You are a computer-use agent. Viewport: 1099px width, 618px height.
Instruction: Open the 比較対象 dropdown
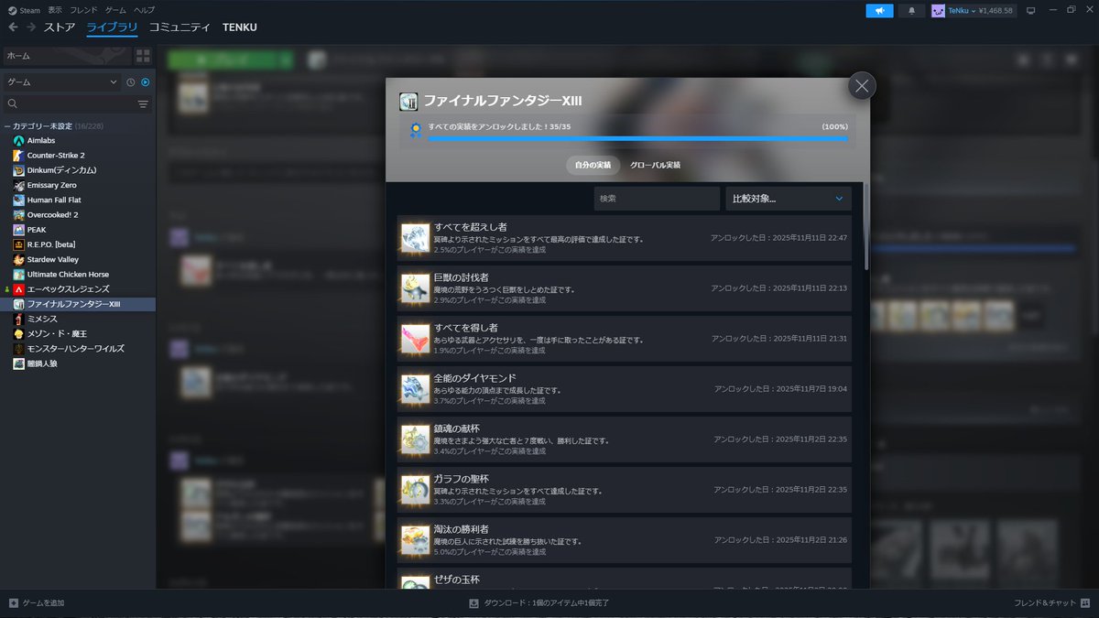(788, 198)
